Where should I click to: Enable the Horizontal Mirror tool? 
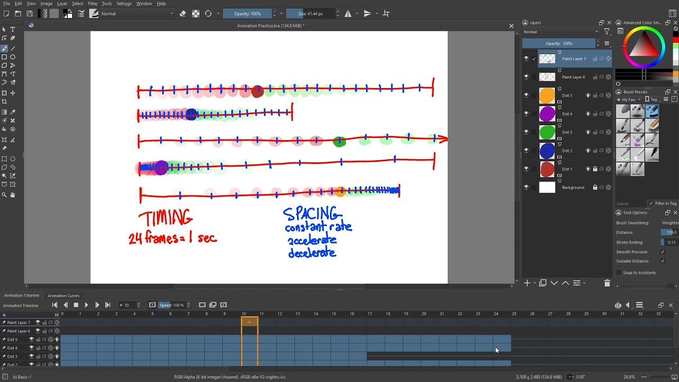click(x=349, y=14)
